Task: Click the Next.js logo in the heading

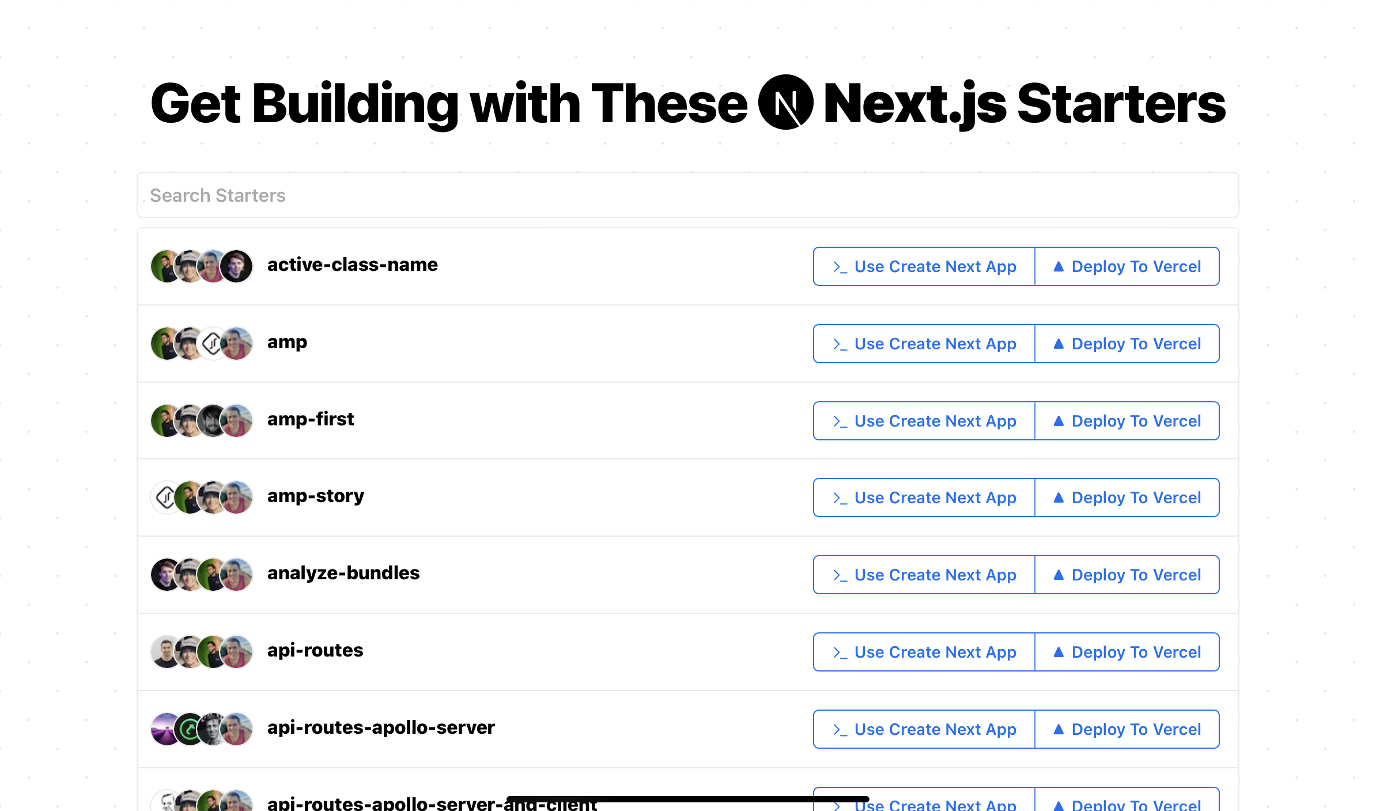Action: (785, 103)
